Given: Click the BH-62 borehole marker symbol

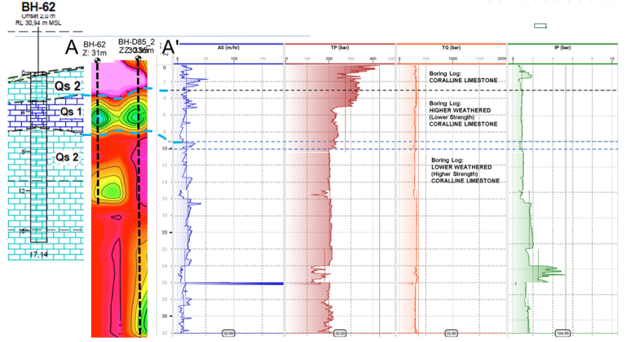Looking at the screenshot, I should click(x=97, y=60).
